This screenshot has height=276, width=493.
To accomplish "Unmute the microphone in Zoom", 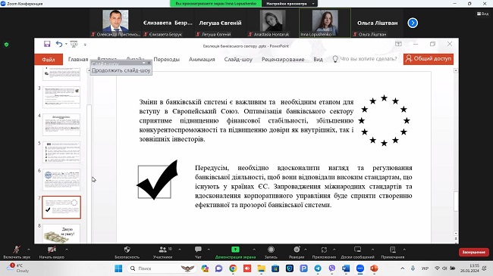I will click(17, 250).
